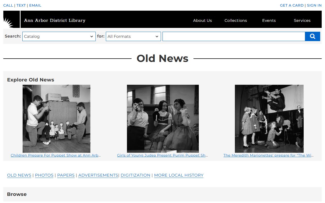
Task: Open the Meredith Marionettes photo thumbnail
Action: [269, 119]
